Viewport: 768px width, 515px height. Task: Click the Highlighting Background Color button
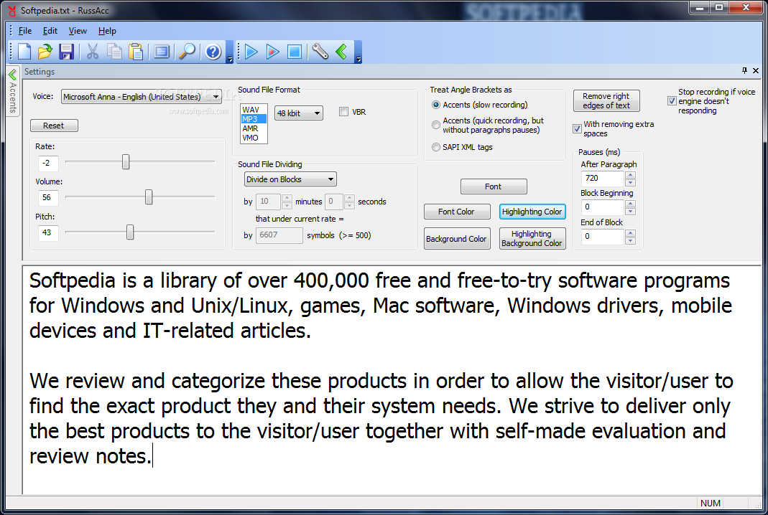pos(532,239)
